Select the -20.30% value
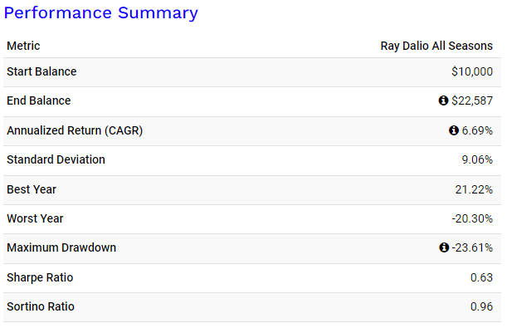Image resolution: width=507 pixels, height=328 pixels. click(x=472, y=218)
